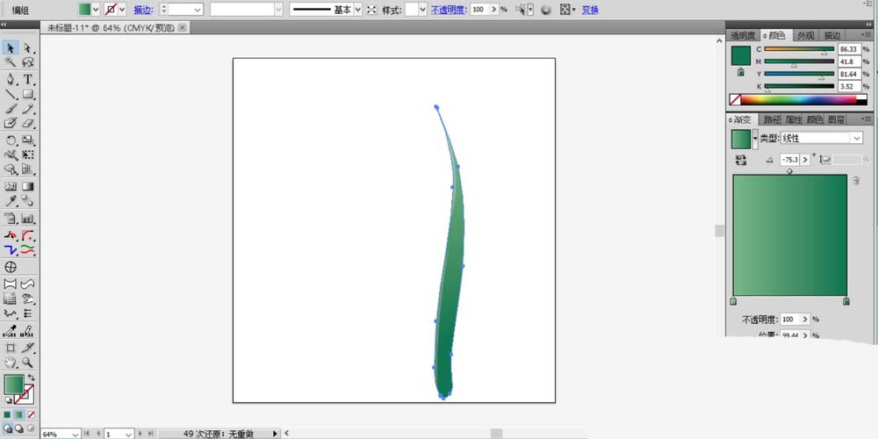878x439 pixels.
Task: Select the Pen tool
Action: [11, 80]
